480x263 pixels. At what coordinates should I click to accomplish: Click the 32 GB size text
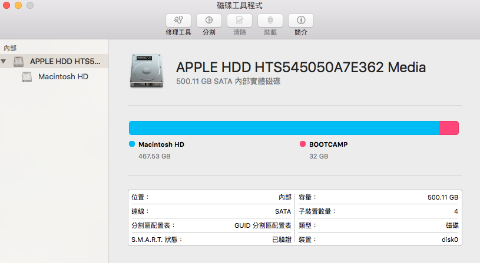click(319, 156)
